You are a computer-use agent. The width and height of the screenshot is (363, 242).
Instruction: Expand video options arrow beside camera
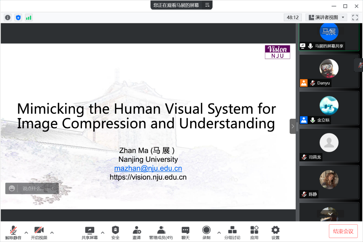(52, 232)
